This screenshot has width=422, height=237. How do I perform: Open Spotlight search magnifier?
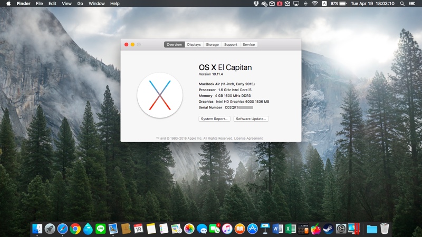point(402,4)
